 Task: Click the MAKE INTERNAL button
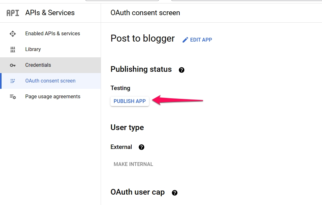coord(133,164)
